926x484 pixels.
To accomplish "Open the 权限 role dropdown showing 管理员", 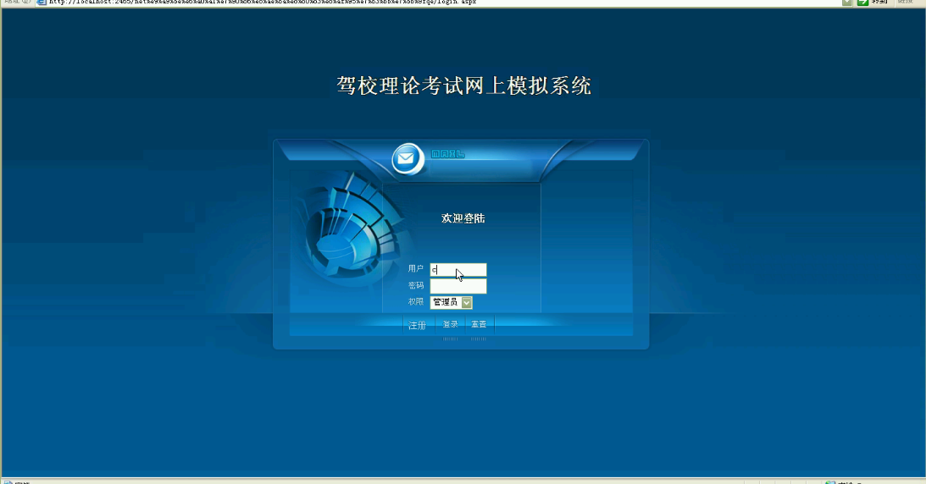I will [452, 302].
